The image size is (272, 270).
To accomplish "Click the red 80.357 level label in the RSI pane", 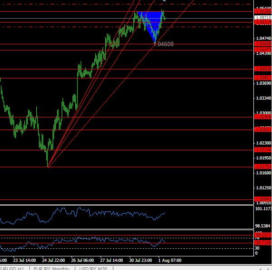I will click(x=263, y=235).
